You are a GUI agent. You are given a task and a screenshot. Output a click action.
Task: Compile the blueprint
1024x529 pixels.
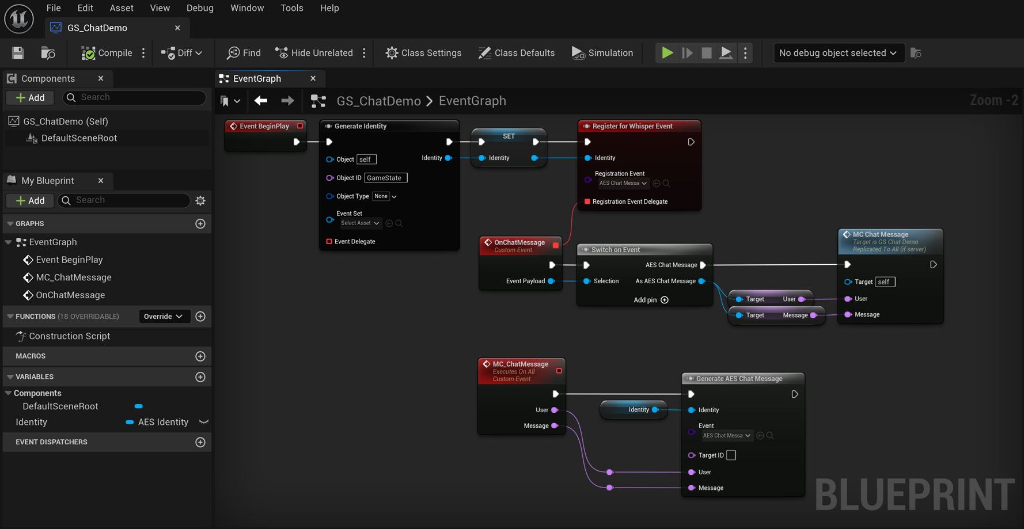[107, 52]
